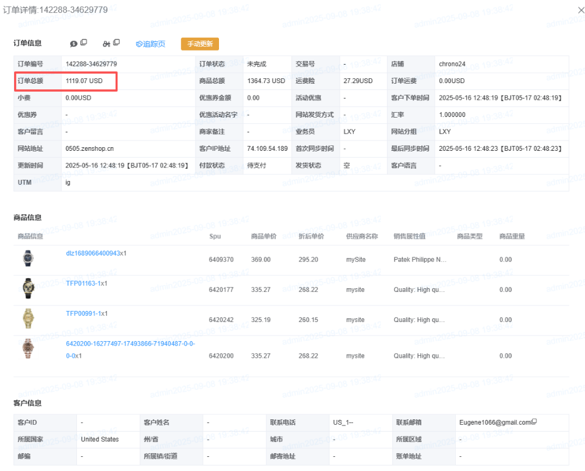The height and width of the screenshot is (471, 585).
Task: Click the Patek Philippe watch thumbnail in first row
Action: click(x=28, y=259)
